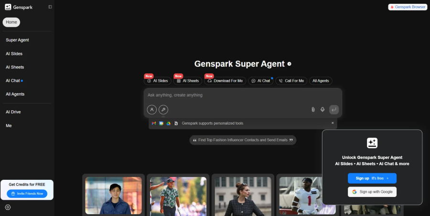The height and width of the screenshot is (216, 430).
Task: Select the Call For Me chip
Action: tap(291, 81)
